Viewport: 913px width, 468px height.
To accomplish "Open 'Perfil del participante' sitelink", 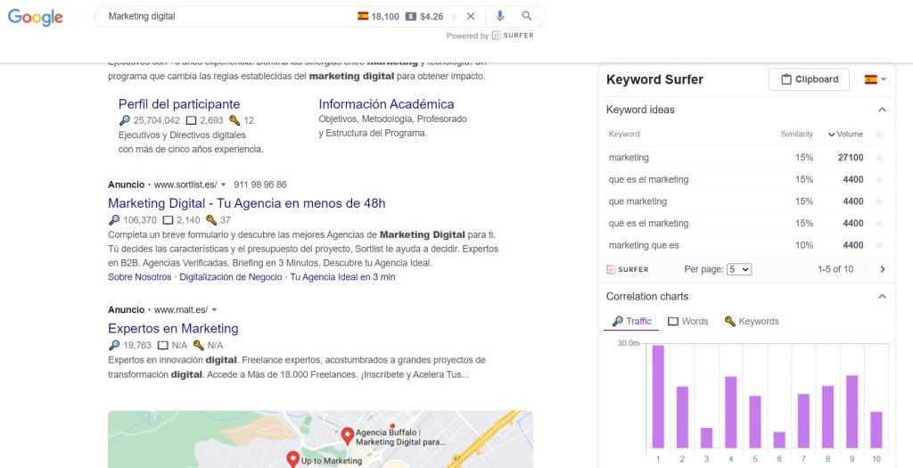I will [178, 104].
